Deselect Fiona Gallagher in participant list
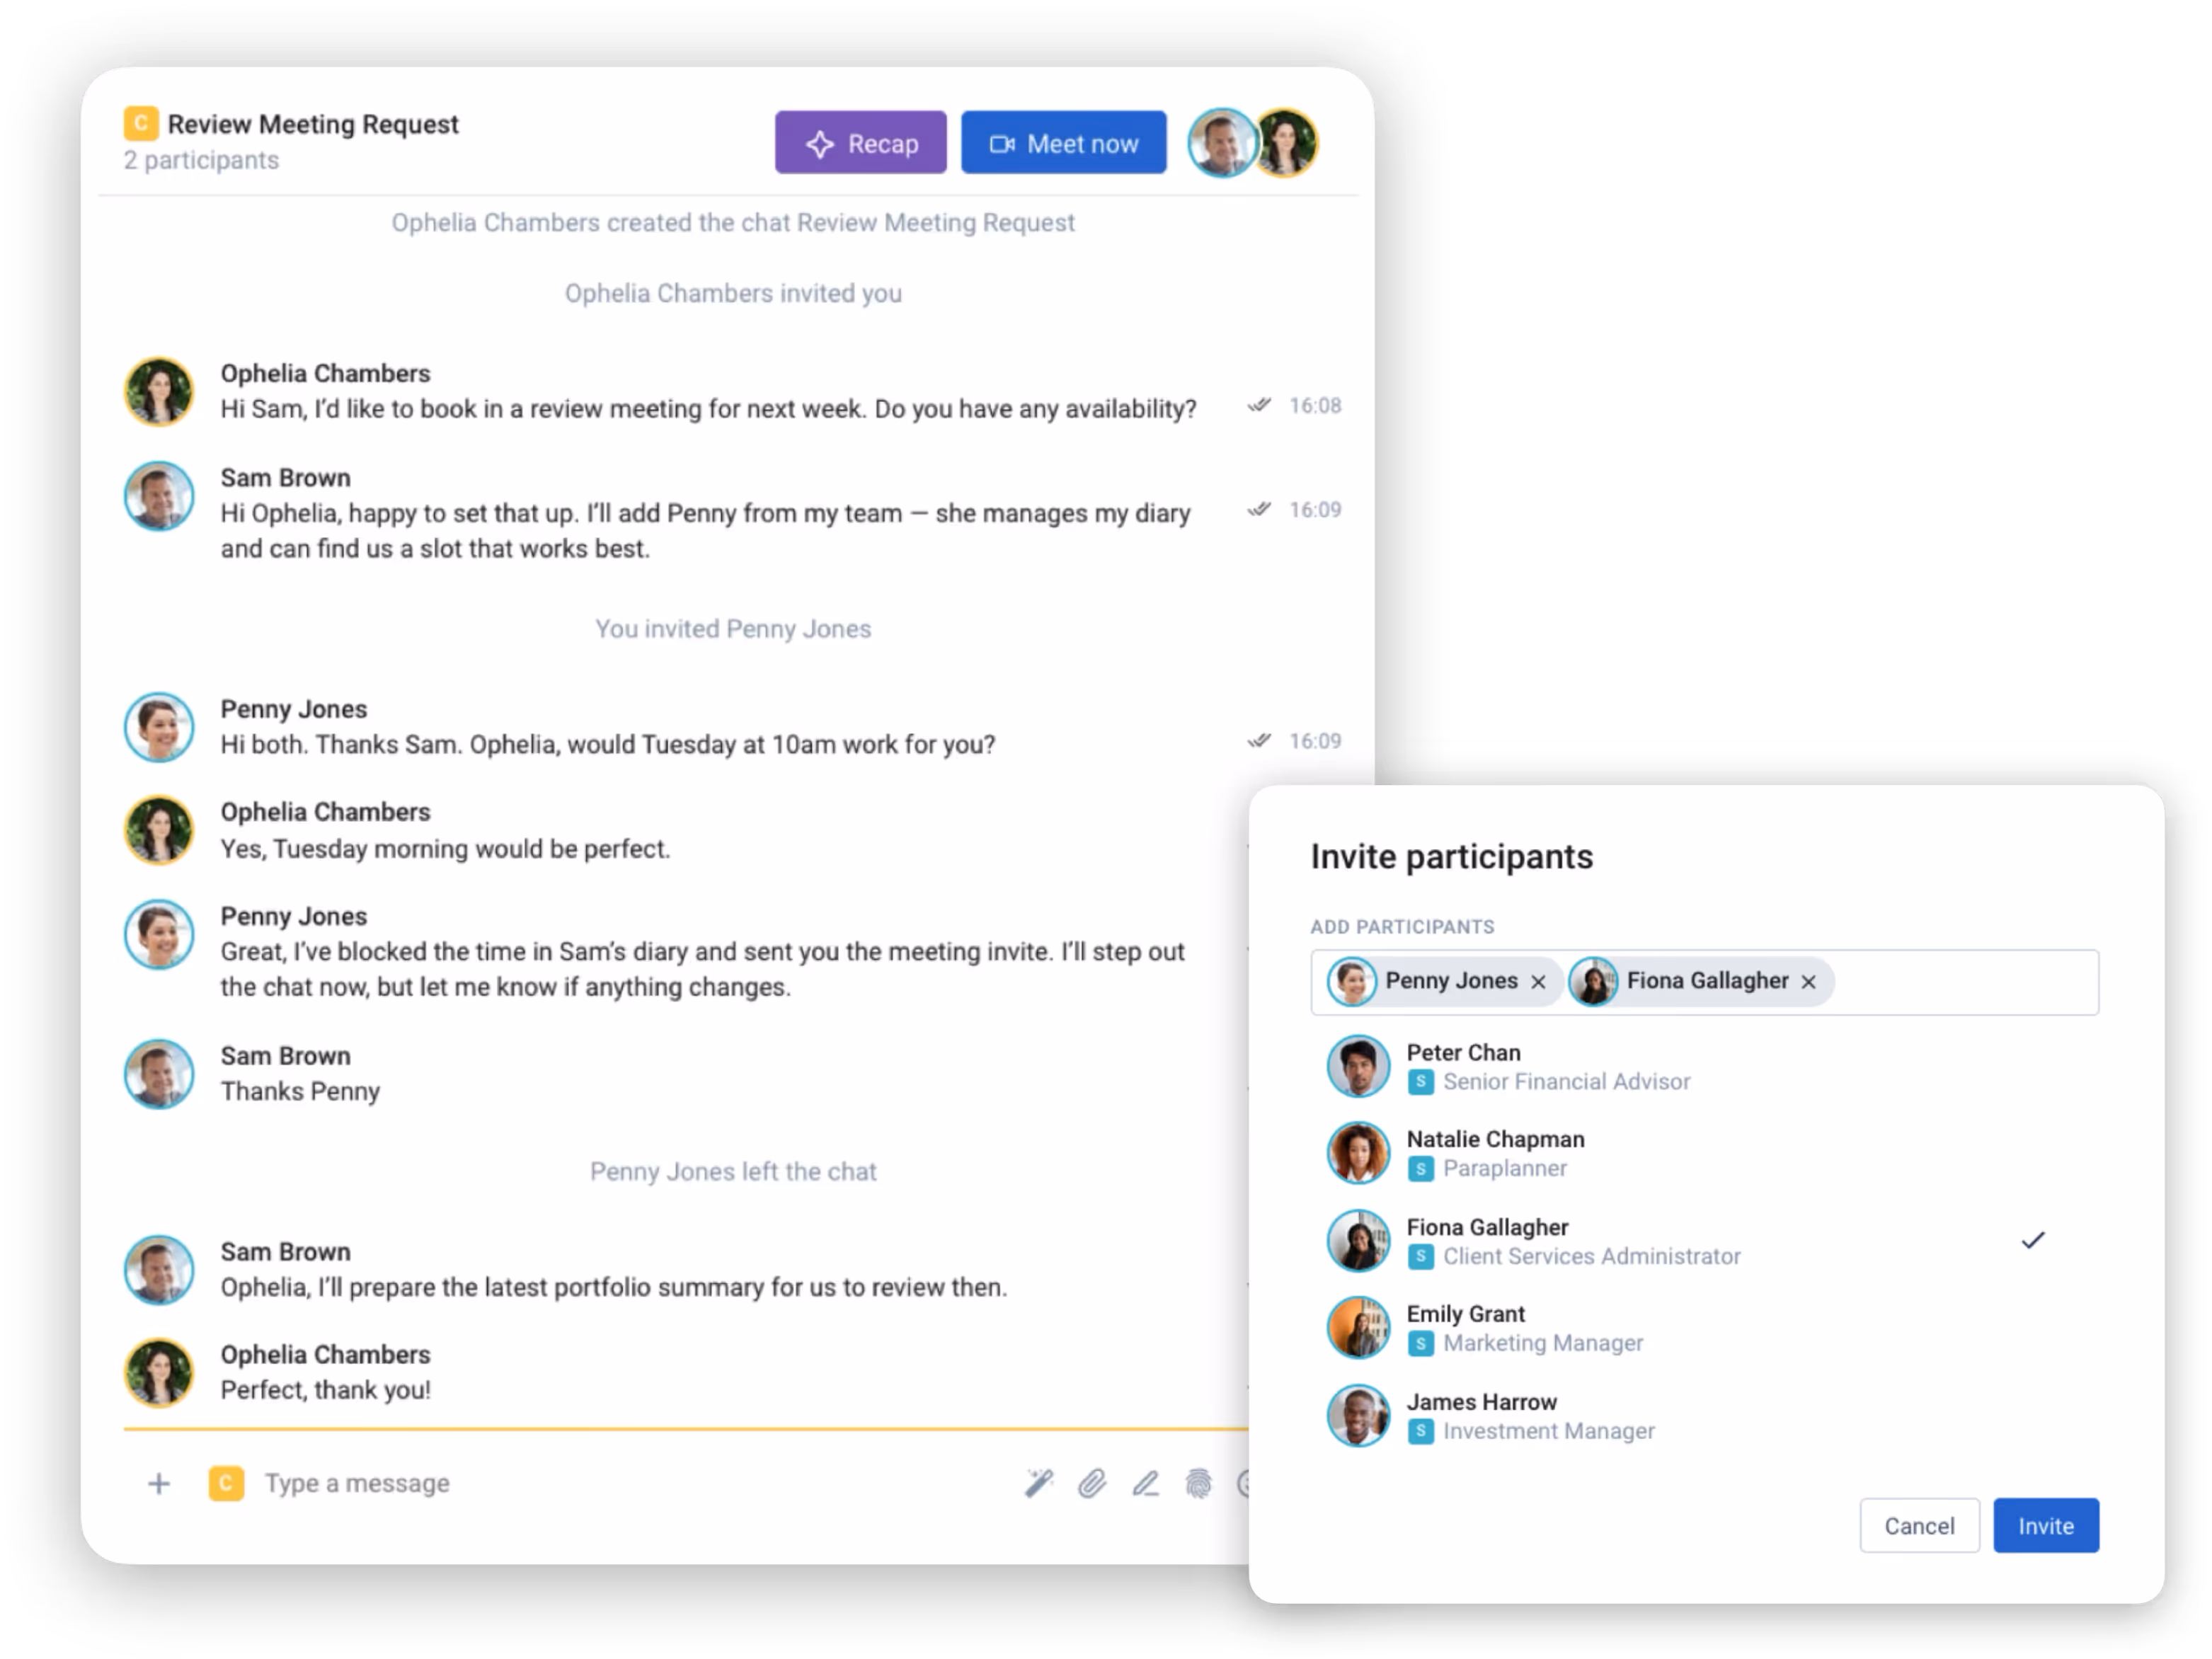The image size is (2212, 1659). coord(1704,1241)
